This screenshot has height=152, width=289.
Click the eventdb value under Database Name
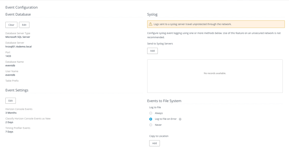10,66
